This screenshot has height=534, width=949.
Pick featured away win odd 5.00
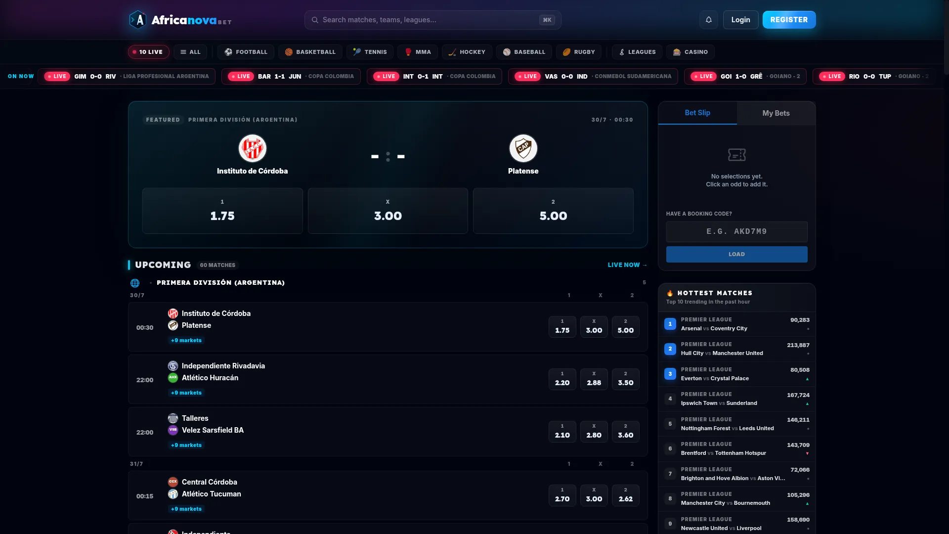pyautogui.click(x=553, y=211)
